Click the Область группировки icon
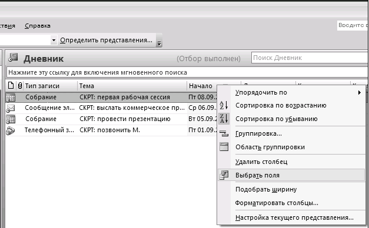 [224, 147]
